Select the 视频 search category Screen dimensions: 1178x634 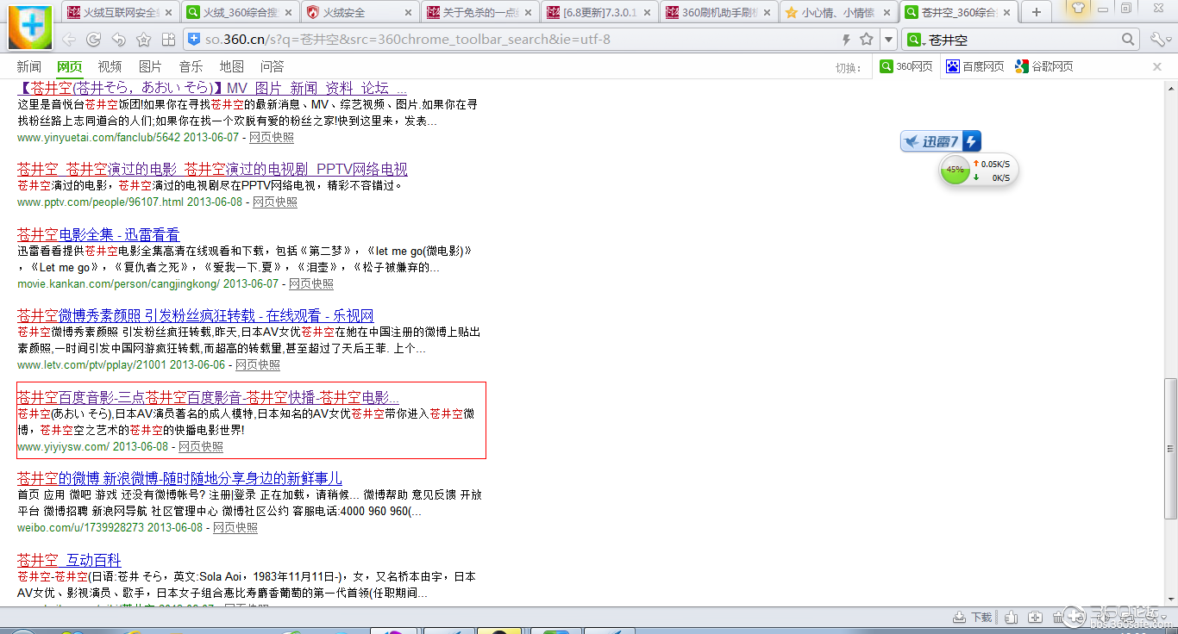click(x=110, y=66)
